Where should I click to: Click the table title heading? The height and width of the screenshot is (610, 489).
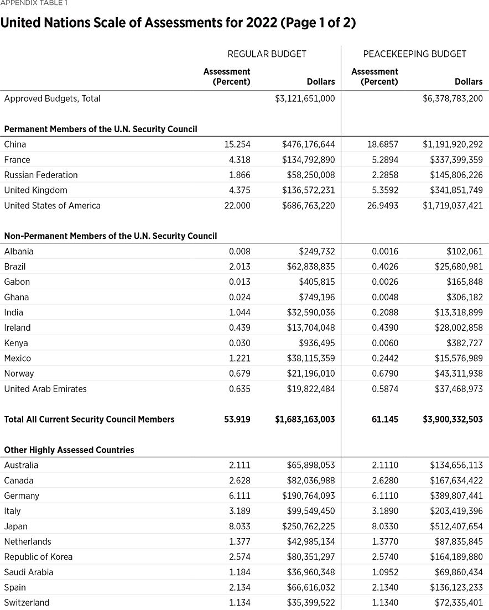tap(178, 23)
